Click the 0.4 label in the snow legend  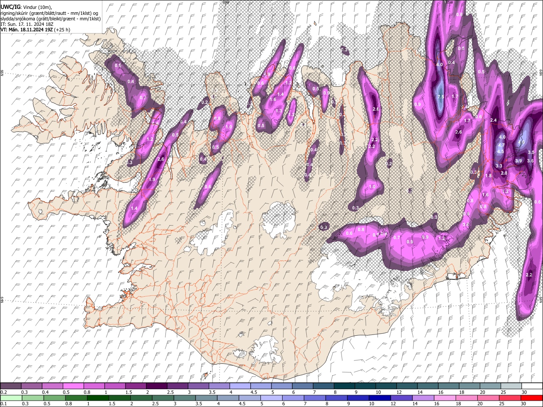[45, 392]
